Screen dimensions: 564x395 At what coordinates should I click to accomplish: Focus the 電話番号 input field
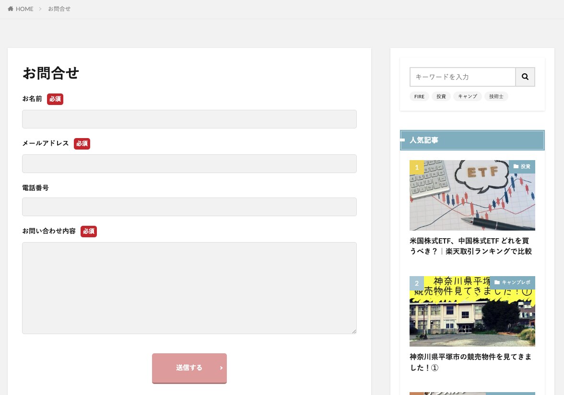pos(189,207)
